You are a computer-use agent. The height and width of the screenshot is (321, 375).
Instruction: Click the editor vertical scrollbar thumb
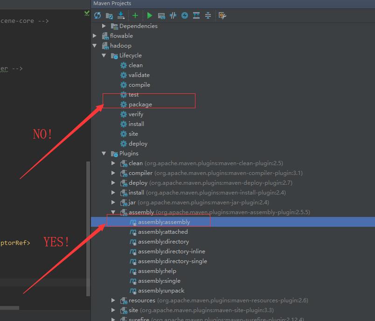click(88, 229)
